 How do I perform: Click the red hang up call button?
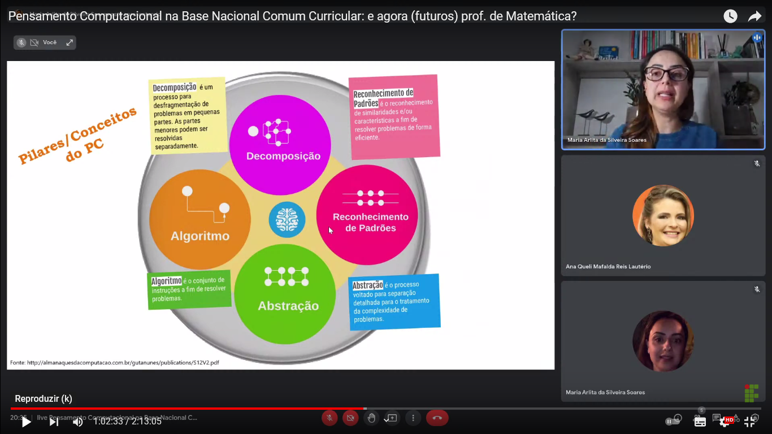click(x=437, y=418)
